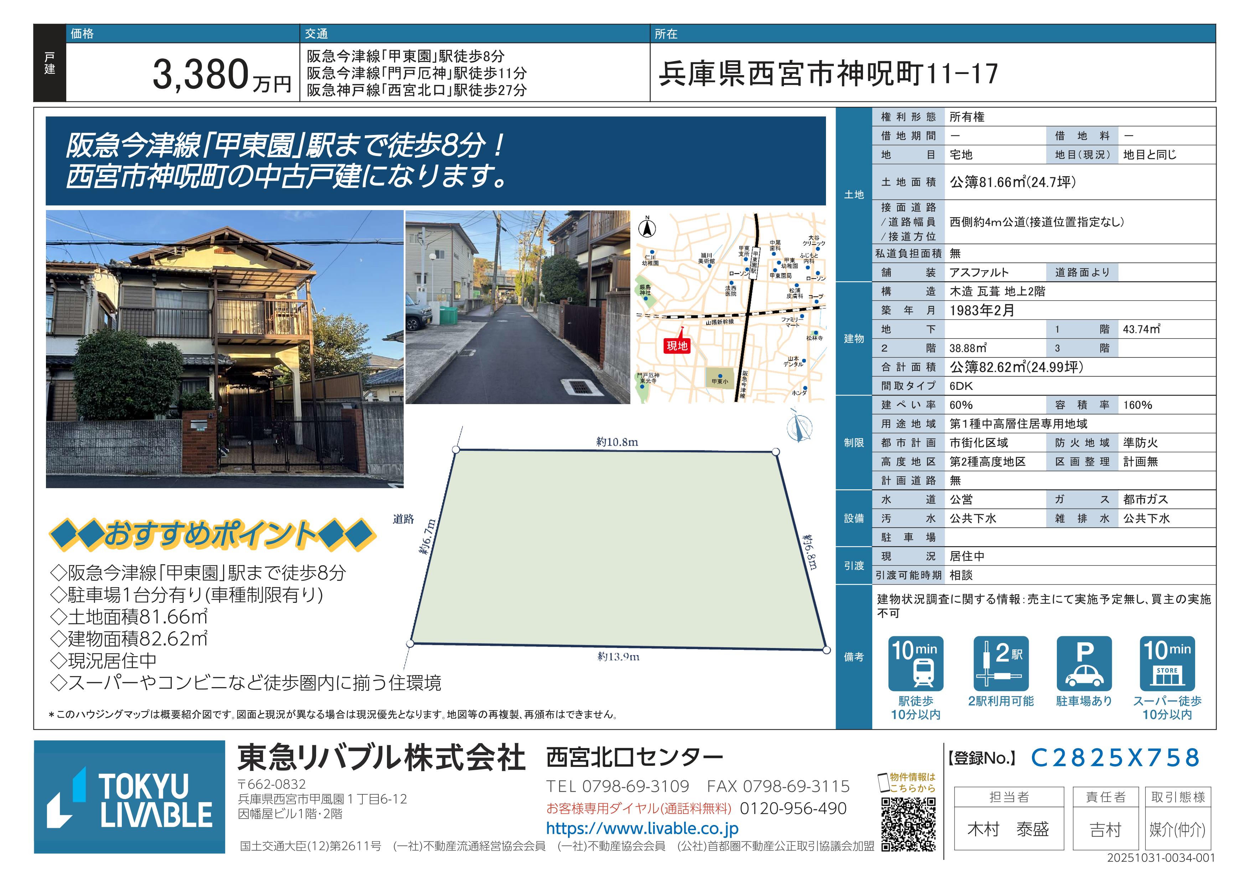1250x883 pixels.
Task: Click the red 現地 marker on map
Action: tap(677, 345)
